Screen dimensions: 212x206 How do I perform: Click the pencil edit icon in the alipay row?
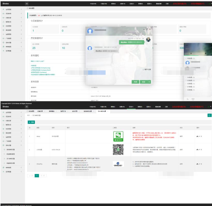pyautogui.click(x=199, y=136)
